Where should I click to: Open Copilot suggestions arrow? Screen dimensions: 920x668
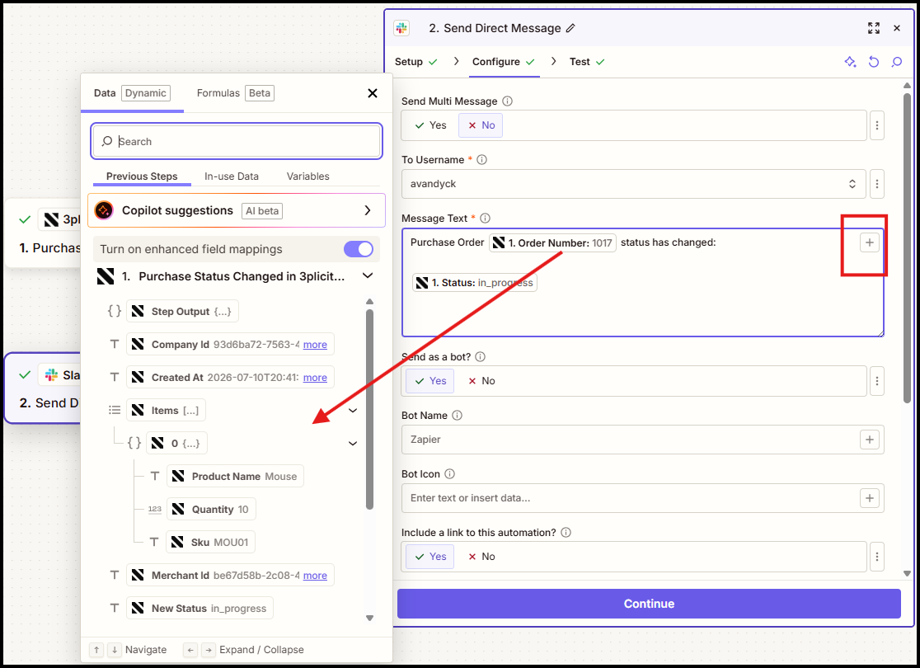point(368,210)
